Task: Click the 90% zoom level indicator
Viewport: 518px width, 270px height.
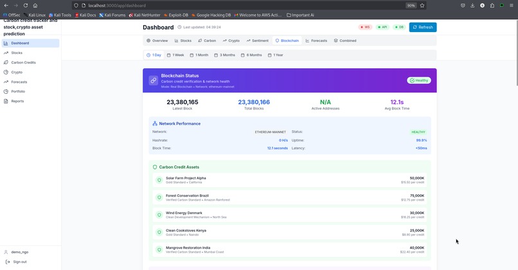Action: (411, 5)
